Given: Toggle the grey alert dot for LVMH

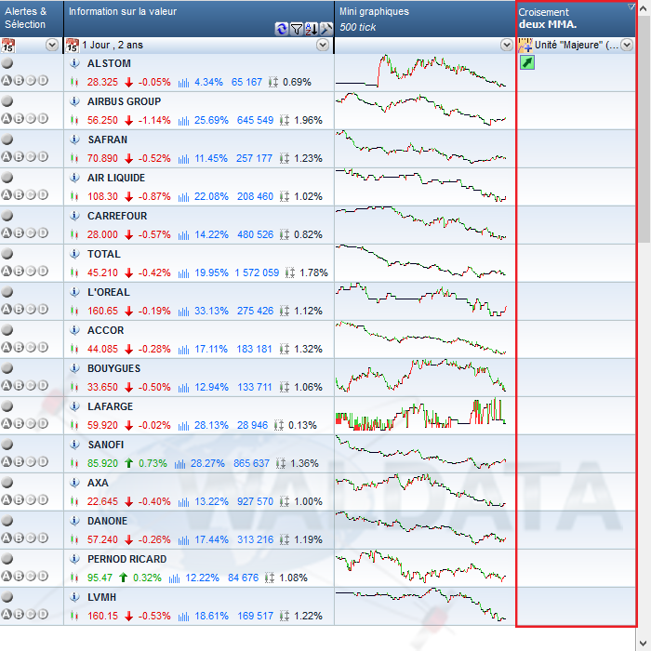Looking at the screenshot, I should (x=7, y=597).
